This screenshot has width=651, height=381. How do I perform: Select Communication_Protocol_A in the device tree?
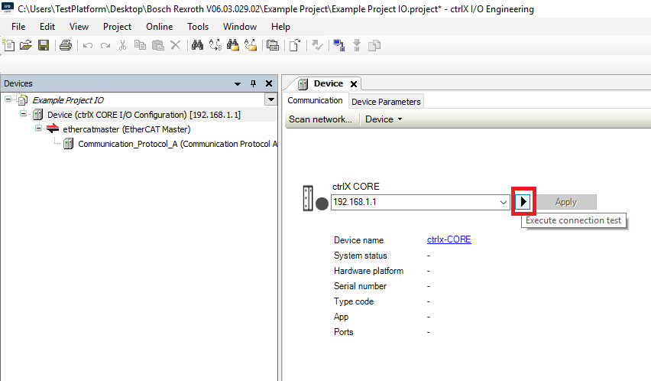pyautogui.click(x=176, y=144)
